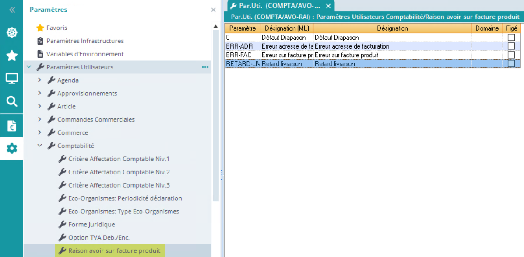This screenshot has width=524, height=257.
Task: Check the Figé box for Défaut Diapason
Action: 511,38
